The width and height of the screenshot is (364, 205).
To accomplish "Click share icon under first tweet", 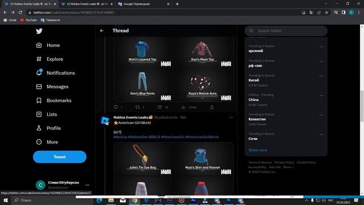I will pyautogui.click(x=212, y=107).
